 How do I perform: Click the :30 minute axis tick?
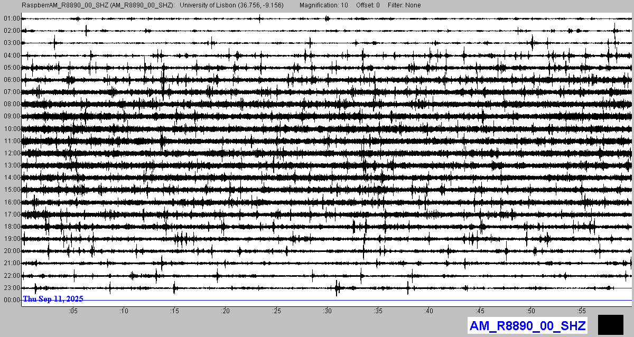pyautogui.click(x=327, y=311)
